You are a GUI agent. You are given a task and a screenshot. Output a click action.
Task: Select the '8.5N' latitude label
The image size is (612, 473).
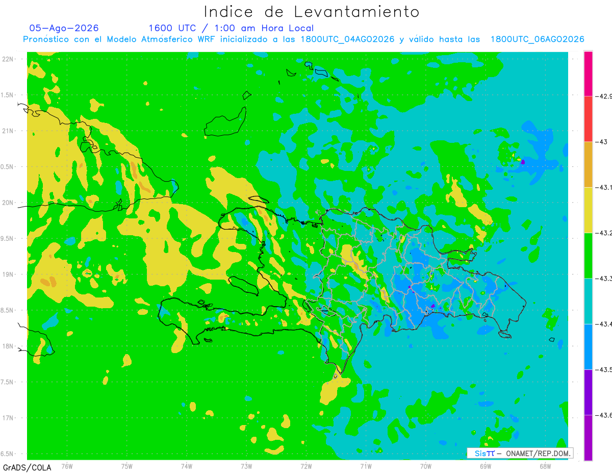8,310
